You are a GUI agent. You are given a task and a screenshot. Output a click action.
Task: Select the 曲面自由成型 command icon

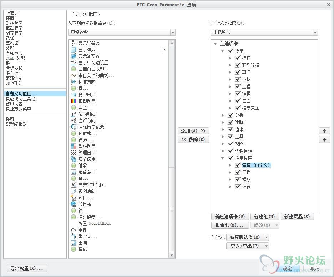[x=74, y=69]
